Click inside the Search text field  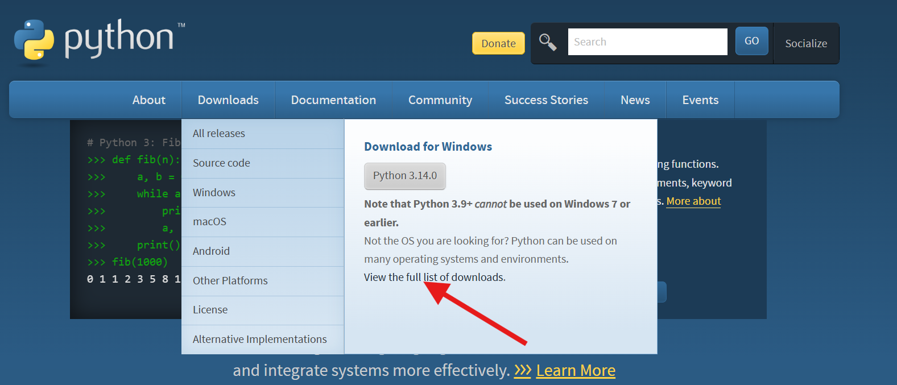[x=647, y=42]
